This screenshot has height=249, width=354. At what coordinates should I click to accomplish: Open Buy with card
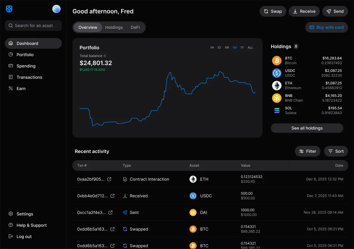tap(326, 27)
